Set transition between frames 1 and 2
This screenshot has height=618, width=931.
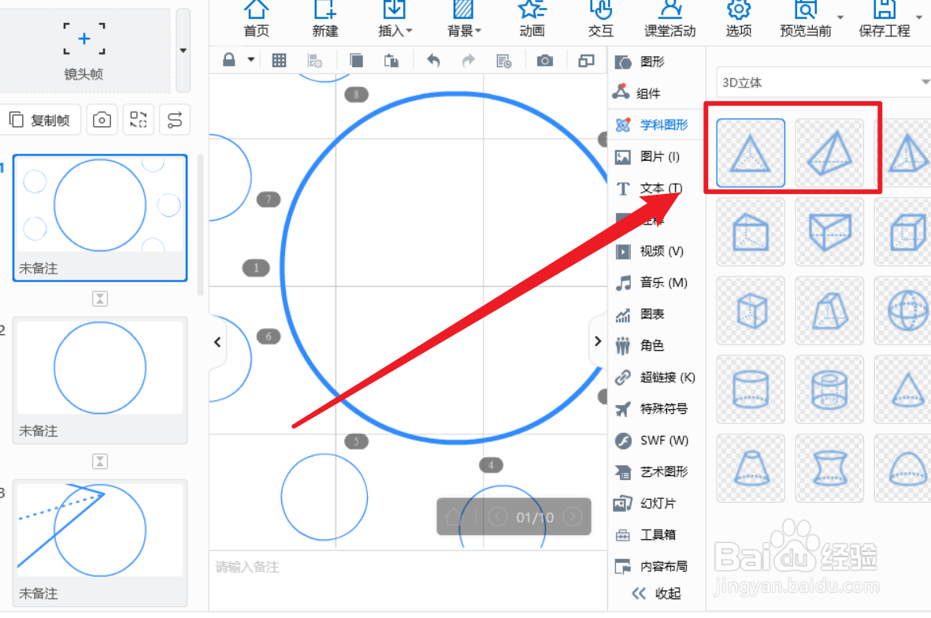pyautogui.click(x=100, y=298)
